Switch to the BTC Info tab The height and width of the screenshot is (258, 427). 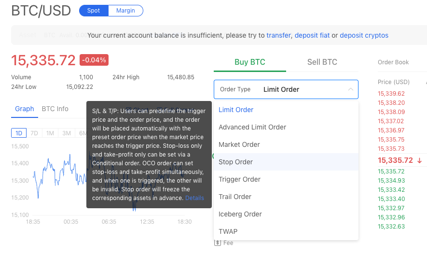(55, 109)
